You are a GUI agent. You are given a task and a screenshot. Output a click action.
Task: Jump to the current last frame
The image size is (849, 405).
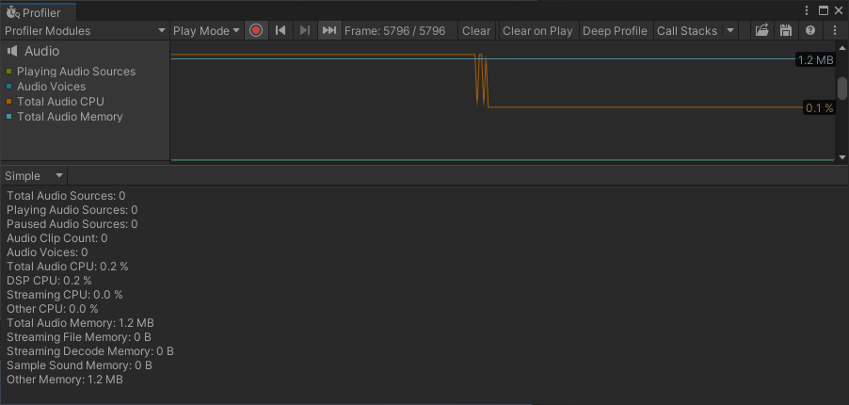click(x=328, y=30)
